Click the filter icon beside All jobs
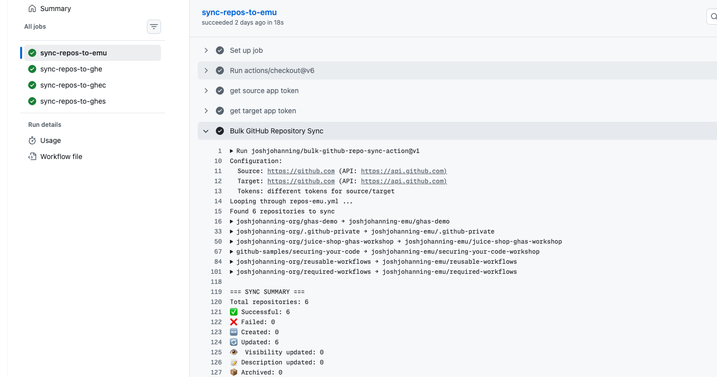Image resolution: width=717 pixels, height=377 pixels. pyautogui.click(x=153, y=26)
